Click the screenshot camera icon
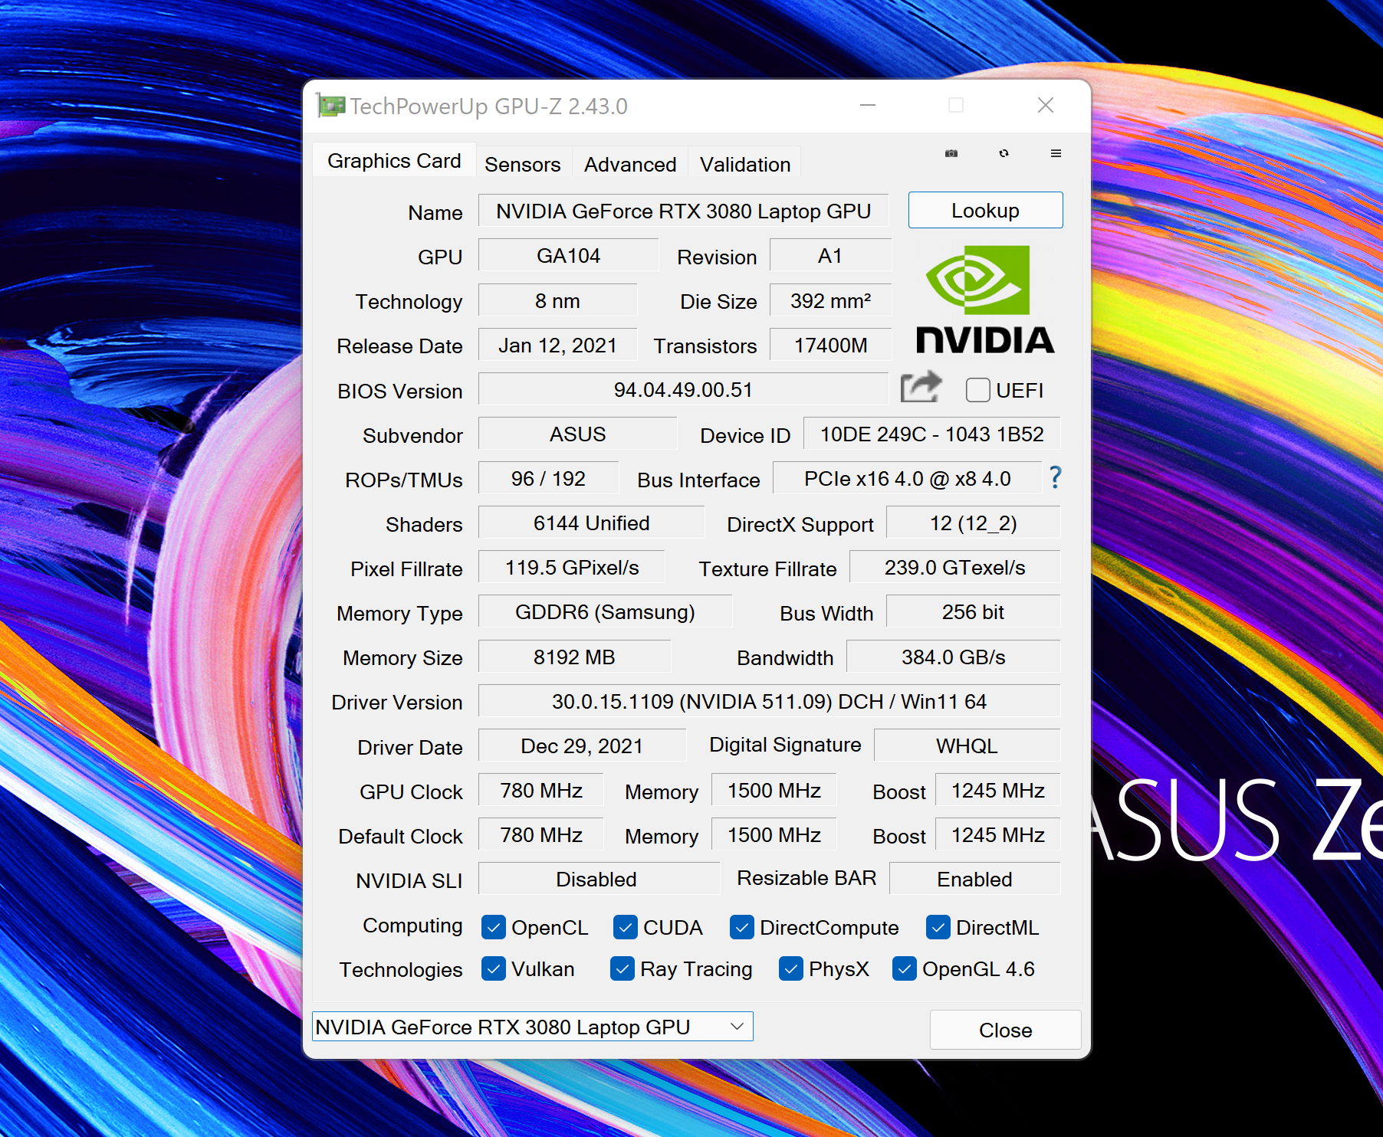Viewport: 1383px width, 1137px height. coord(951,153)
